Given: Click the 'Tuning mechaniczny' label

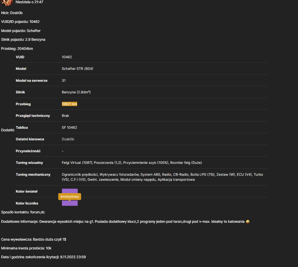Looking at the screenshot, I should (x=33, y=175).
